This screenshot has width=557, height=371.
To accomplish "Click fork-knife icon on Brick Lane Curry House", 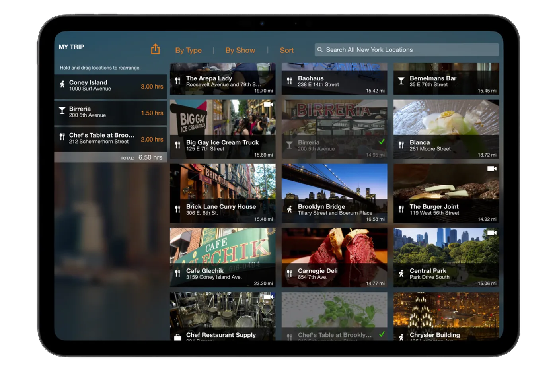I will pyautogui.click(x=177, y=209).
